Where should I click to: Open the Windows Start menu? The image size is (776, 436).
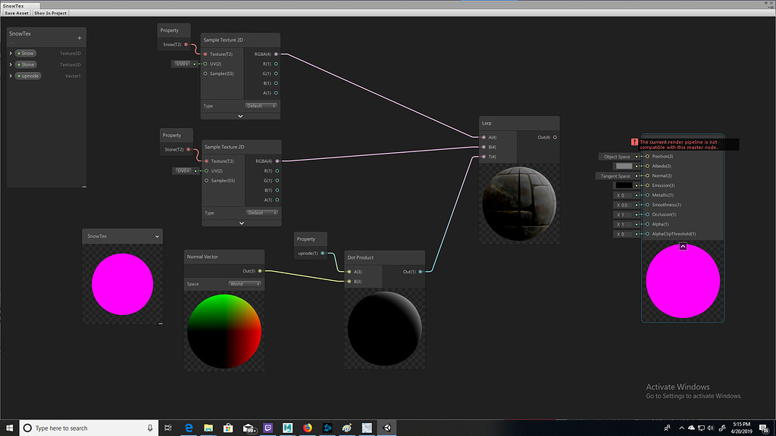coord(8,428)
